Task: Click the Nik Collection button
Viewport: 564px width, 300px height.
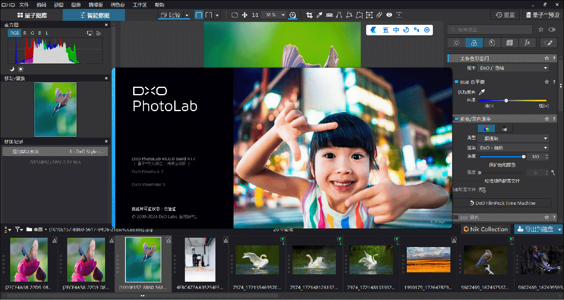Action: pos(485,229)
